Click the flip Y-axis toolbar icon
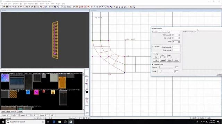This screenshot has width=222, height=124. (x=16, y=7)
